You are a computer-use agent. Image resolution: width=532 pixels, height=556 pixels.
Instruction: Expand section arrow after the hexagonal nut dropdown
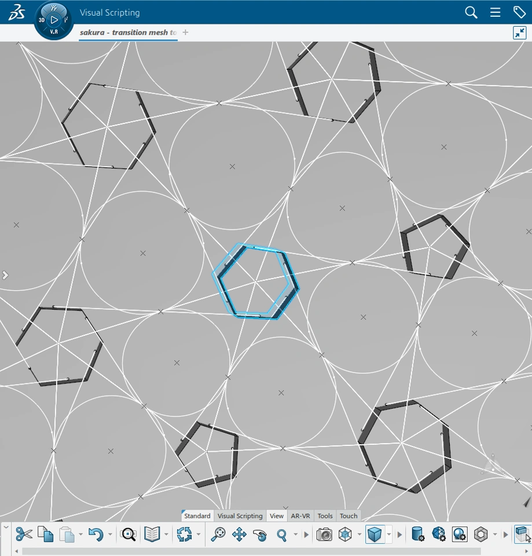(x=505, y=535)
